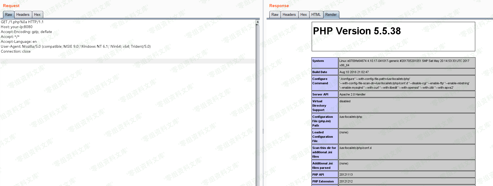Image resolution: width=493 pixels, height=186 pixels.
Task: Click the Build Date value cell
Action: pyautogui.click(x=354, y=72)
